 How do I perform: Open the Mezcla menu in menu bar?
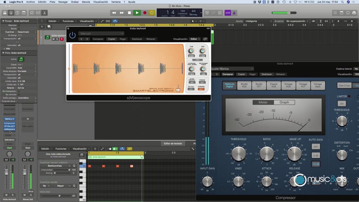coord(86,2)
